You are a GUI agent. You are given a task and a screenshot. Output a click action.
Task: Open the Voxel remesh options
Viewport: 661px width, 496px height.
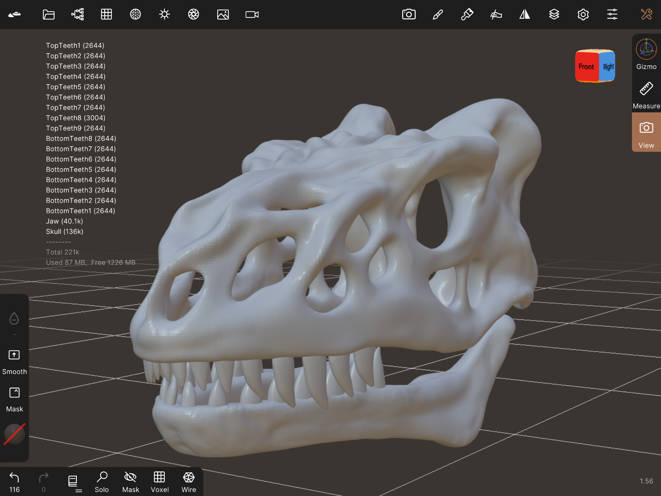click(x=160, y=482)
